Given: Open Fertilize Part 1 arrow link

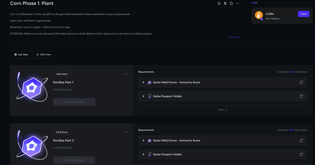Looking at the screenshot, I should point(126,74).
